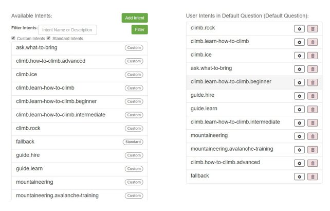
Task: Click gear for climb.learn-how-to-climb.beginner user intent
Action: pyautogui.click(x=299, y=83)
